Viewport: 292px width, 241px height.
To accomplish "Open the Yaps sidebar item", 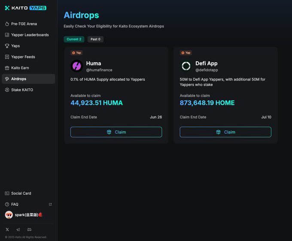I will (x=15, y=46).
